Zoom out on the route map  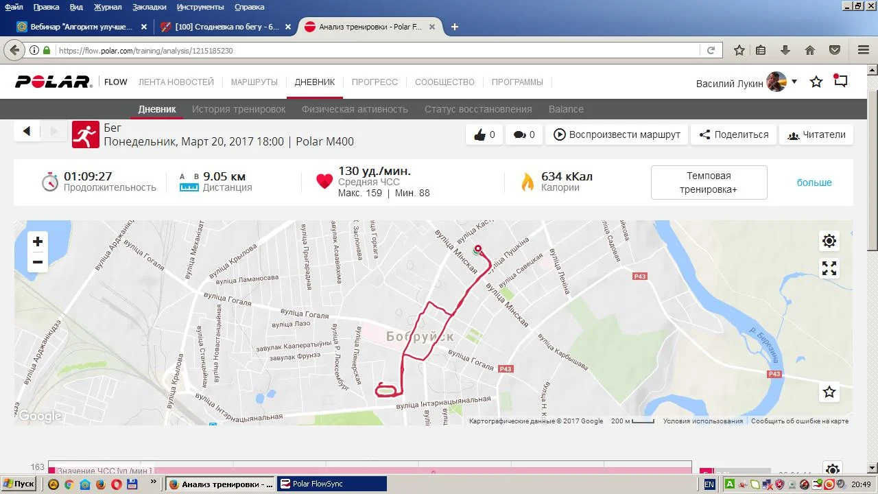pos(38,262)
